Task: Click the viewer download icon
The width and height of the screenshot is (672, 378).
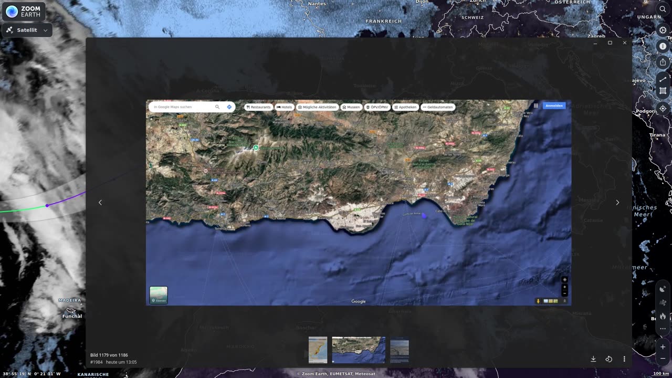Action: 593,359
